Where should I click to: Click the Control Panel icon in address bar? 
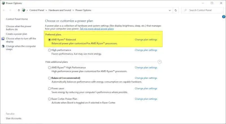24,10
